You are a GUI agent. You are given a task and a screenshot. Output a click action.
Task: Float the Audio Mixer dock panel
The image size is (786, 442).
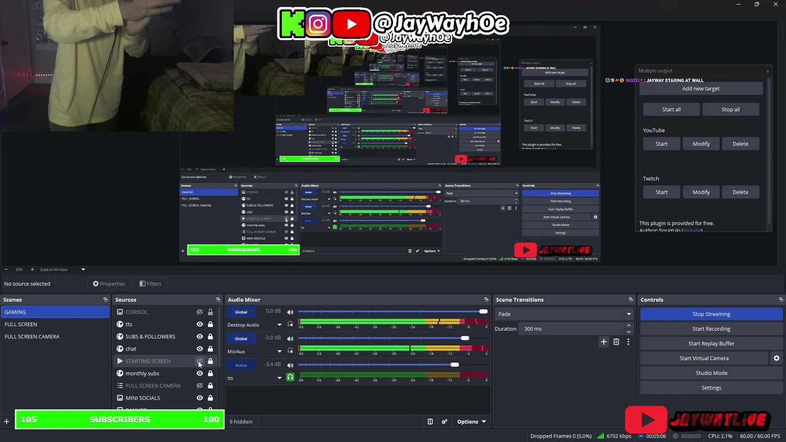point(486,300)
